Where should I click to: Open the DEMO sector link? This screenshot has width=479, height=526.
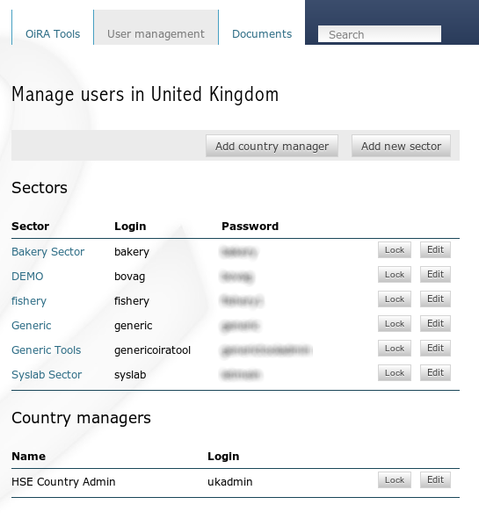tap(27, 276)
